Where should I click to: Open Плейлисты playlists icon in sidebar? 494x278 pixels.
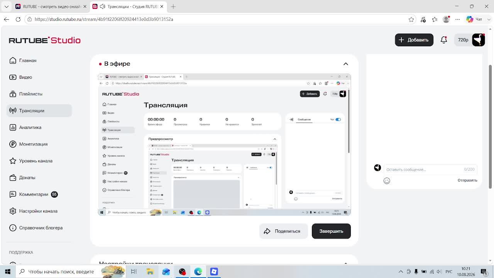coord(13,94)
